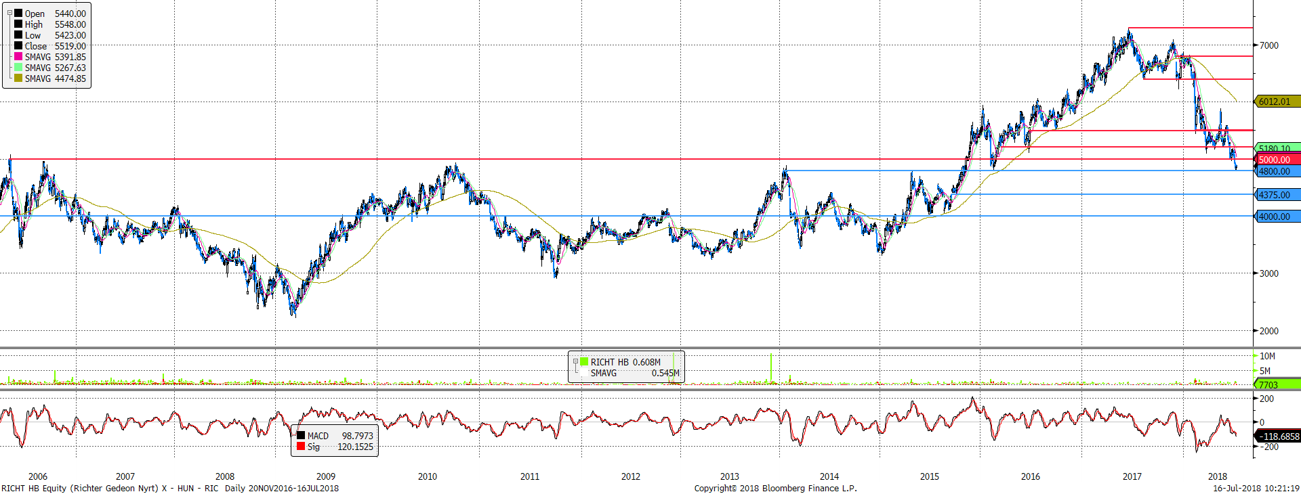Click the blue 4800.00 axis price tag
Viewport: 1301px width, 494px height.
[1278, 171]
